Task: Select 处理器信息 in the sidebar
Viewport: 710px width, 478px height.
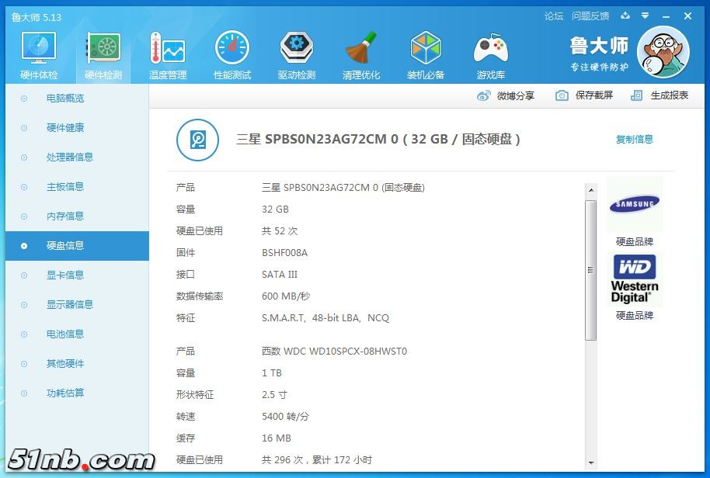Action: [69, 158]
